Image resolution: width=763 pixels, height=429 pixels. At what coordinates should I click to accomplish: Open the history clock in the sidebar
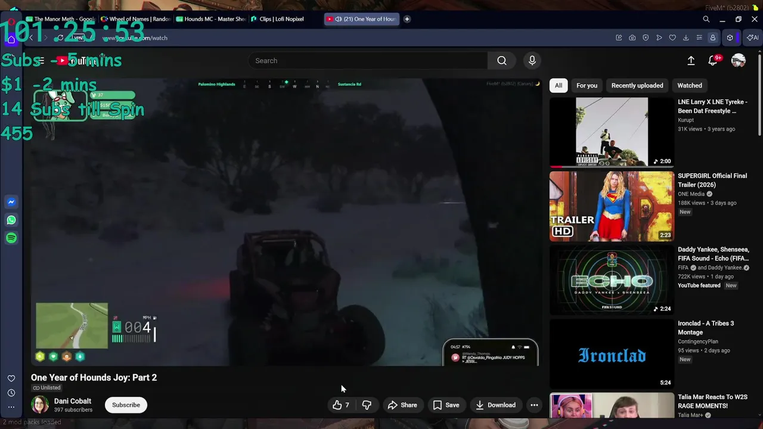click(x=11, y=393)
